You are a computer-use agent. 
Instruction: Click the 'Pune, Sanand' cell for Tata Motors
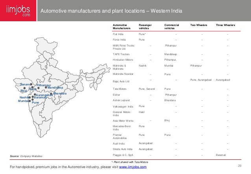[x=147, y=89]
